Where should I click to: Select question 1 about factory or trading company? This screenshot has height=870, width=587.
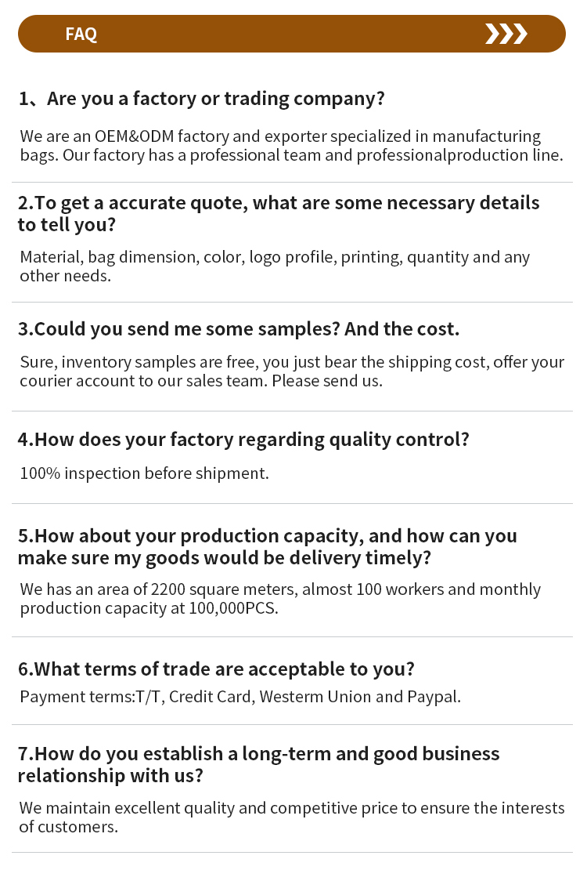(x=202, y=99)
